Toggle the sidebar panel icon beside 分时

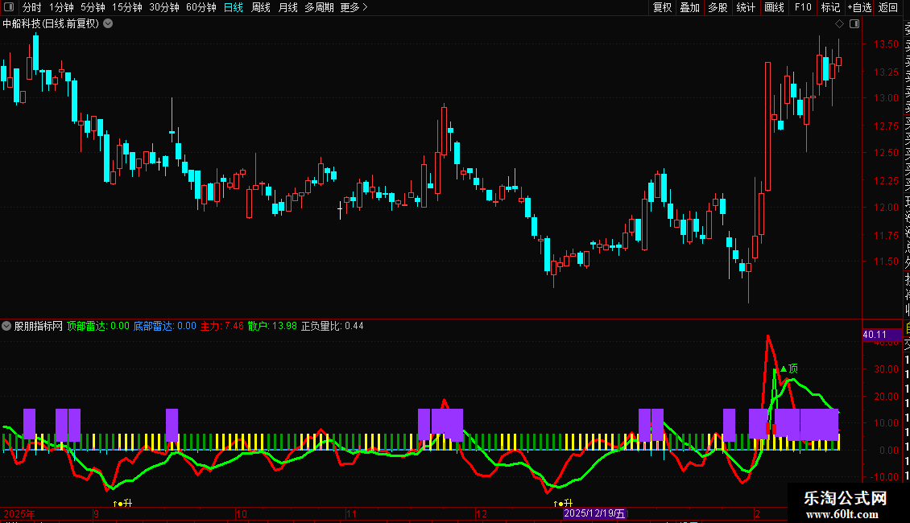click(x=9, y=7)
